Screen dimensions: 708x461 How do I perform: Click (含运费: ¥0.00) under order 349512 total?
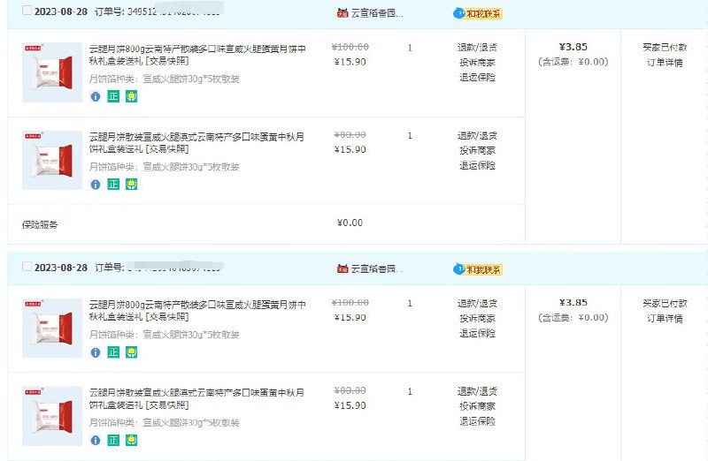click(x=573, y=62)
